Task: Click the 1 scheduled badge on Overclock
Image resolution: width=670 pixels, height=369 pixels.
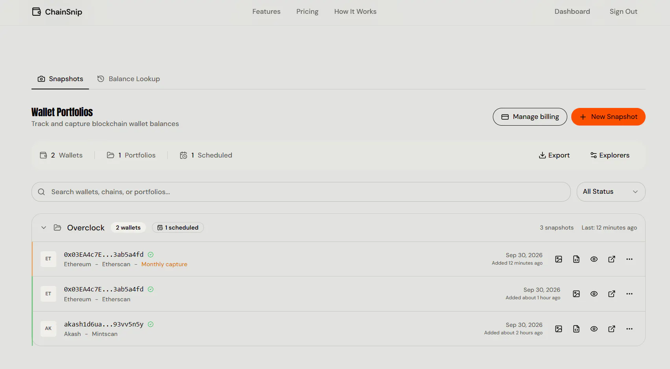Action: coord(178,228)
